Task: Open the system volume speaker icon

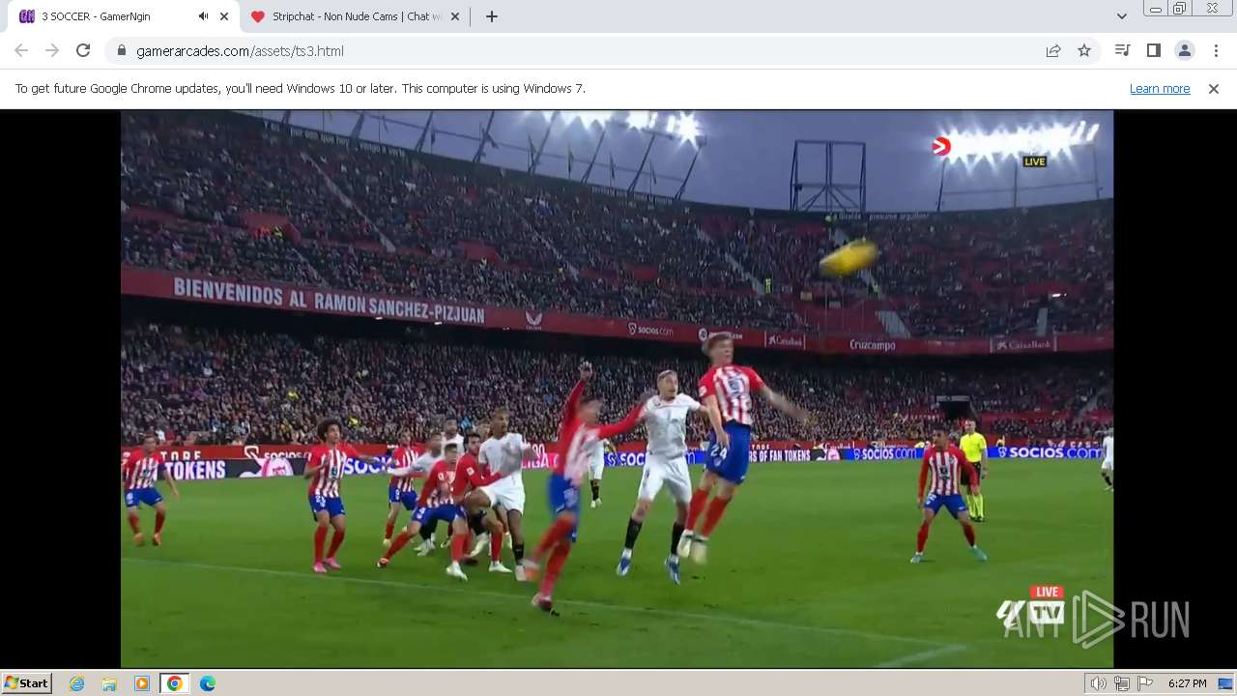Action: 1098,683
